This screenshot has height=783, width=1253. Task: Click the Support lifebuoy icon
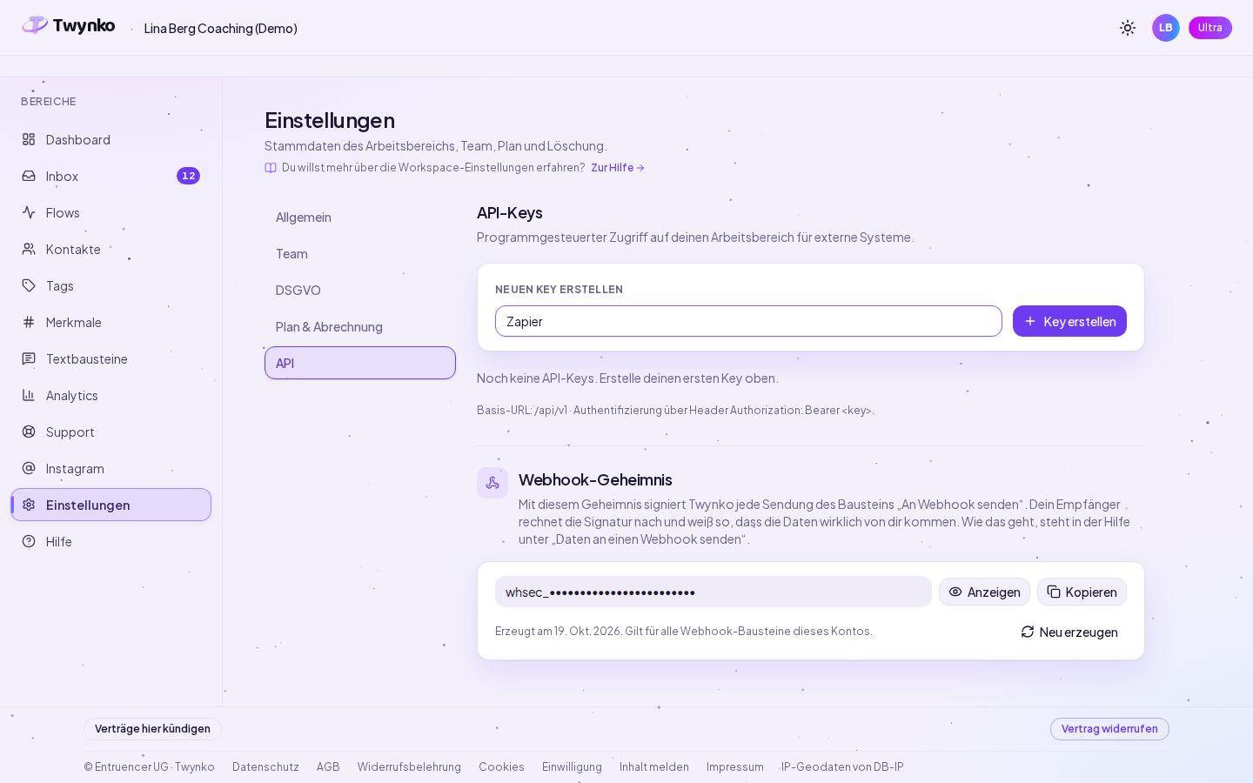pos(29,432)
